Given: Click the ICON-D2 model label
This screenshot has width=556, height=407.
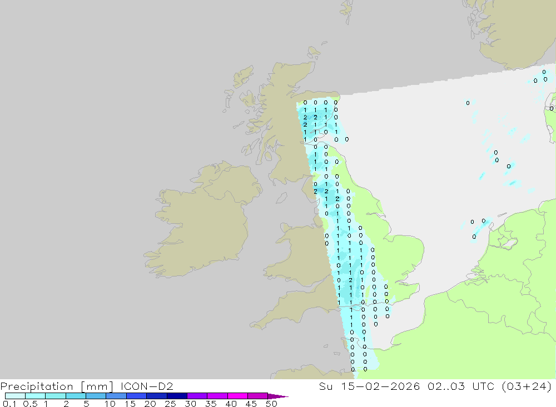Looking at the screenshot, I should click(147, 386).
